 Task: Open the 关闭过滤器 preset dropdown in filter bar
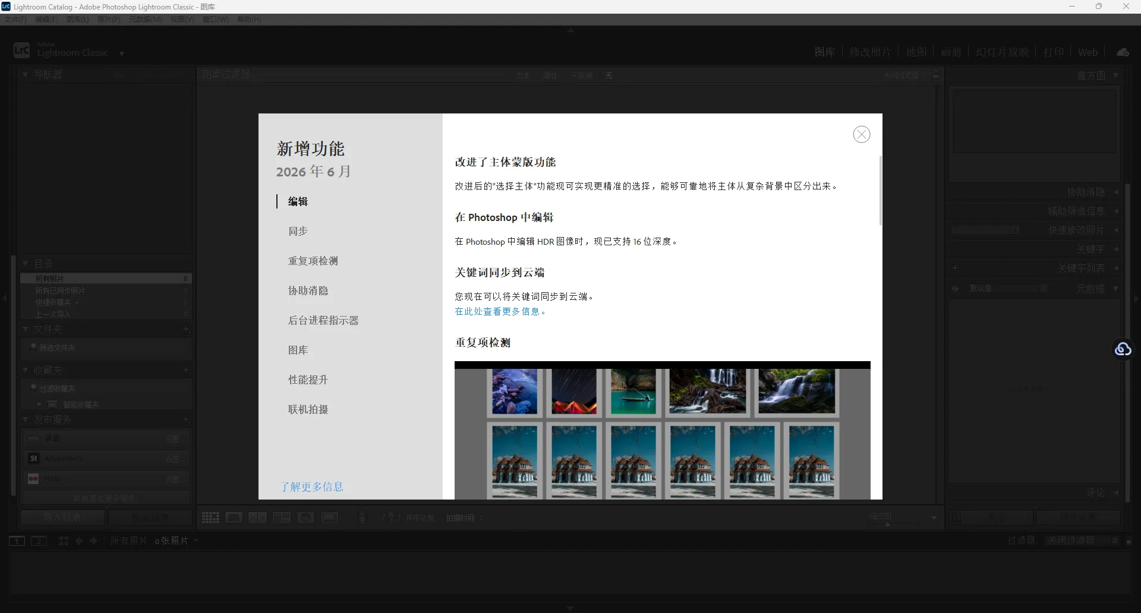coord(904,75)
